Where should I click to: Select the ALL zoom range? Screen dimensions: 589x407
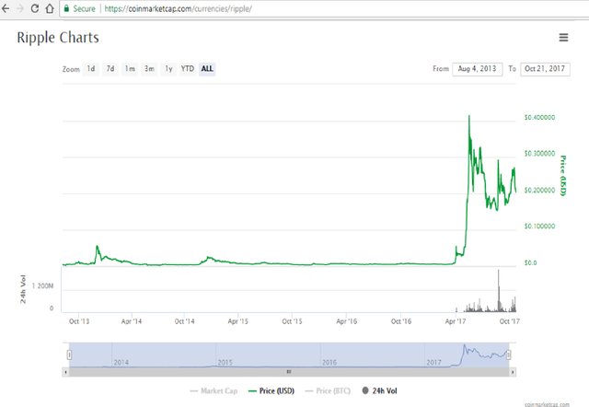207,69
